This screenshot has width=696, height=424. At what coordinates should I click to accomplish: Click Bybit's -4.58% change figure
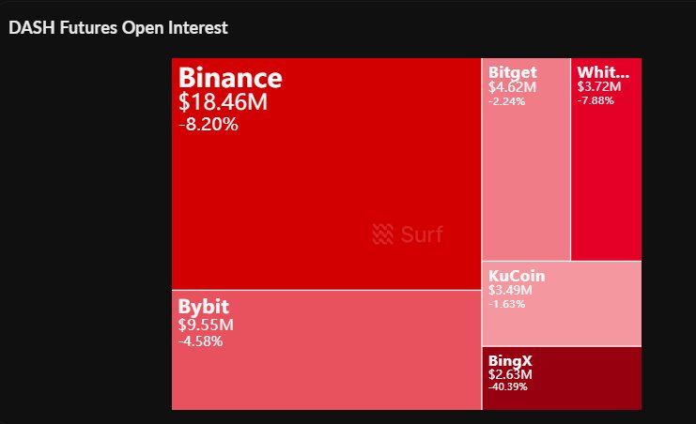[x=200, y=341]
